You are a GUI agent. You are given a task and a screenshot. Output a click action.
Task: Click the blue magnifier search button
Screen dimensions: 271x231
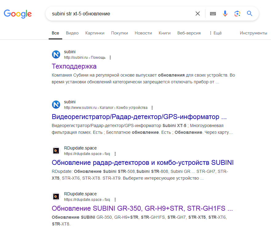pos(249,14)
